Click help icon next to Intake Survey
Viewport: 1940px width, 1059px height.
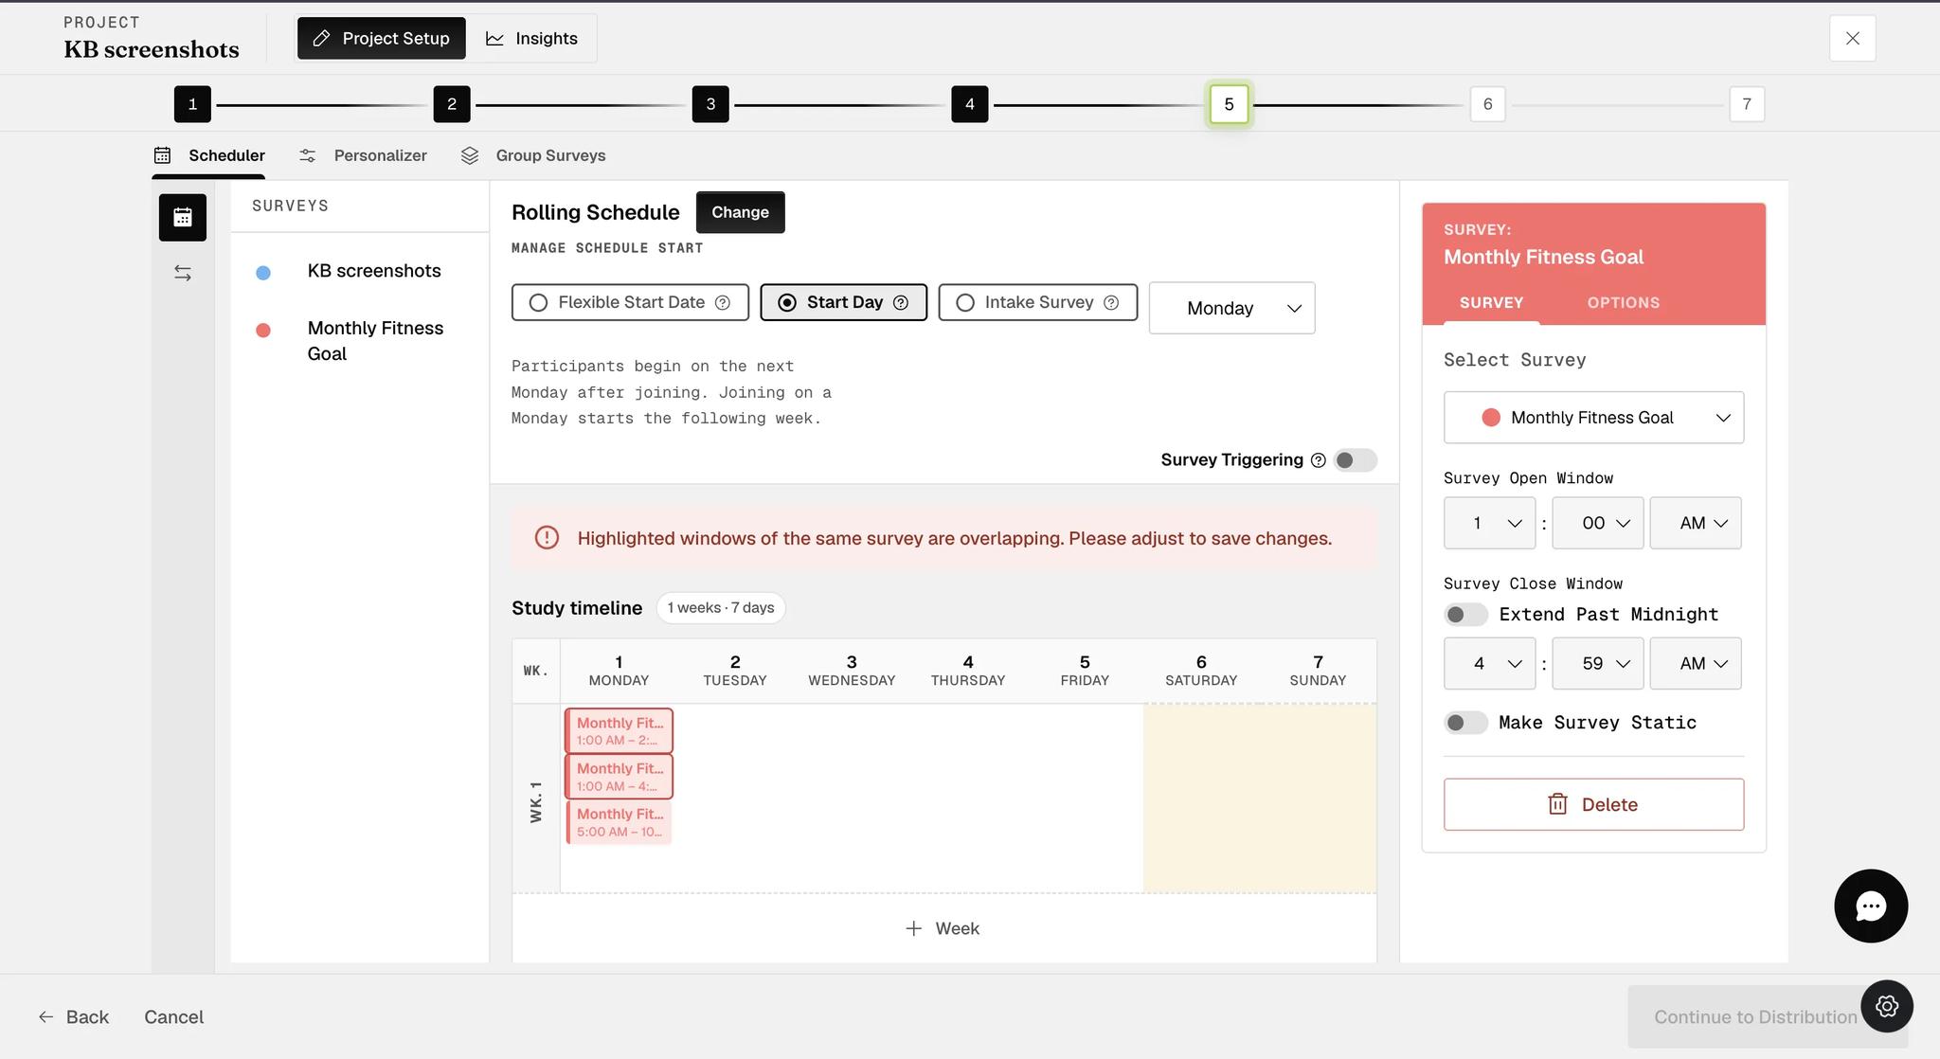(1111, 302)
